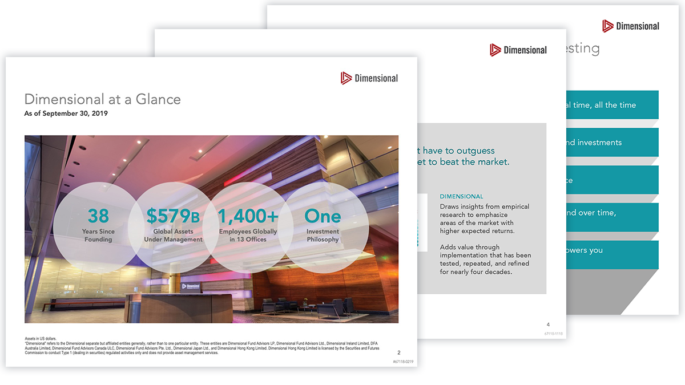Viewport: 685px width, 385px height.
Task: Select the 'Adds value through implementation' paragraph
Action: [x=486, y=260]
